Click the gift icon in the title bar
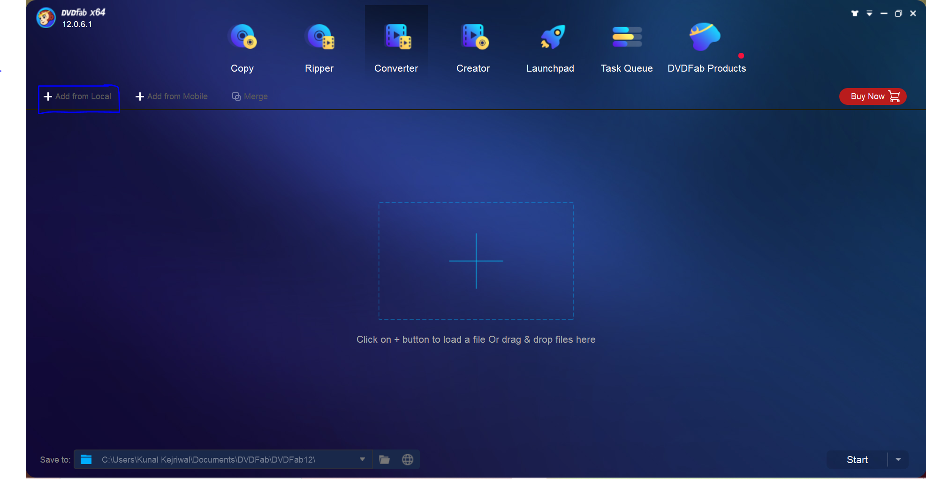Viewport: 926px width, 479px height. pos(855,13)
